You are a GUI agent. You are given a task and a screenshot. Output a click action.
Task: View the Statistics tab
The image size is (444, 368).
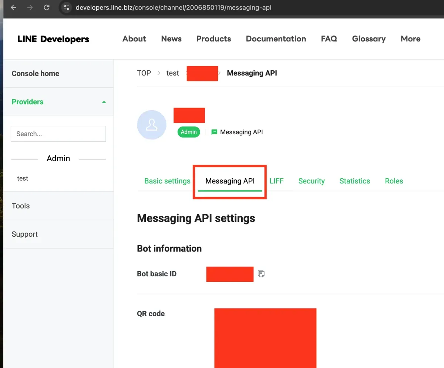point(354,181)
